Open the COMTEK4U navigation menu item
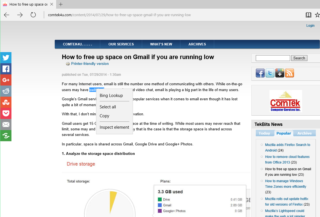 point(78,44)
